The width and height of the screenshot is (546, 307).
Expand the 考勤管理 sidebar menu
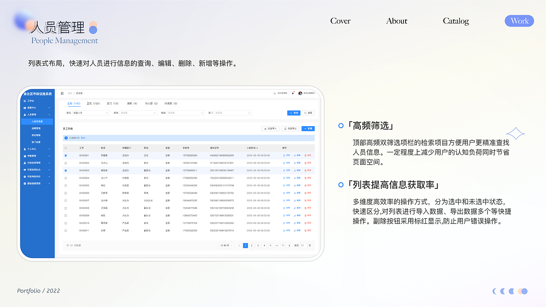[49, 156]
